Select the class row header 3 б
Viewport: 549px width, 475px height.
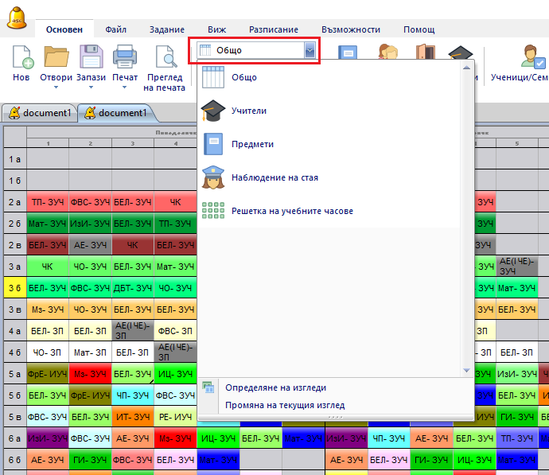(14, 288)
